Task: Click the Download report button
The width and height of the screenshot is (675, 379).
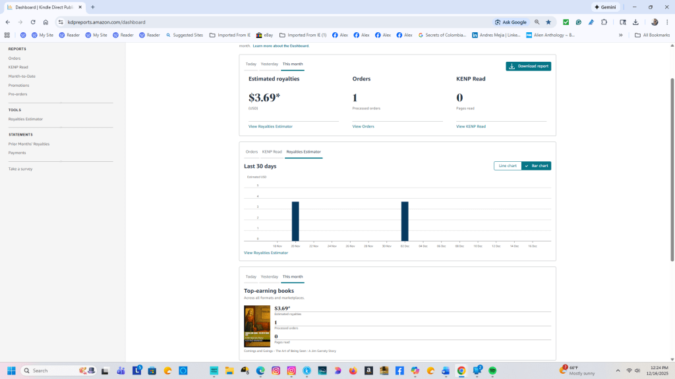Action: point(528,66)
